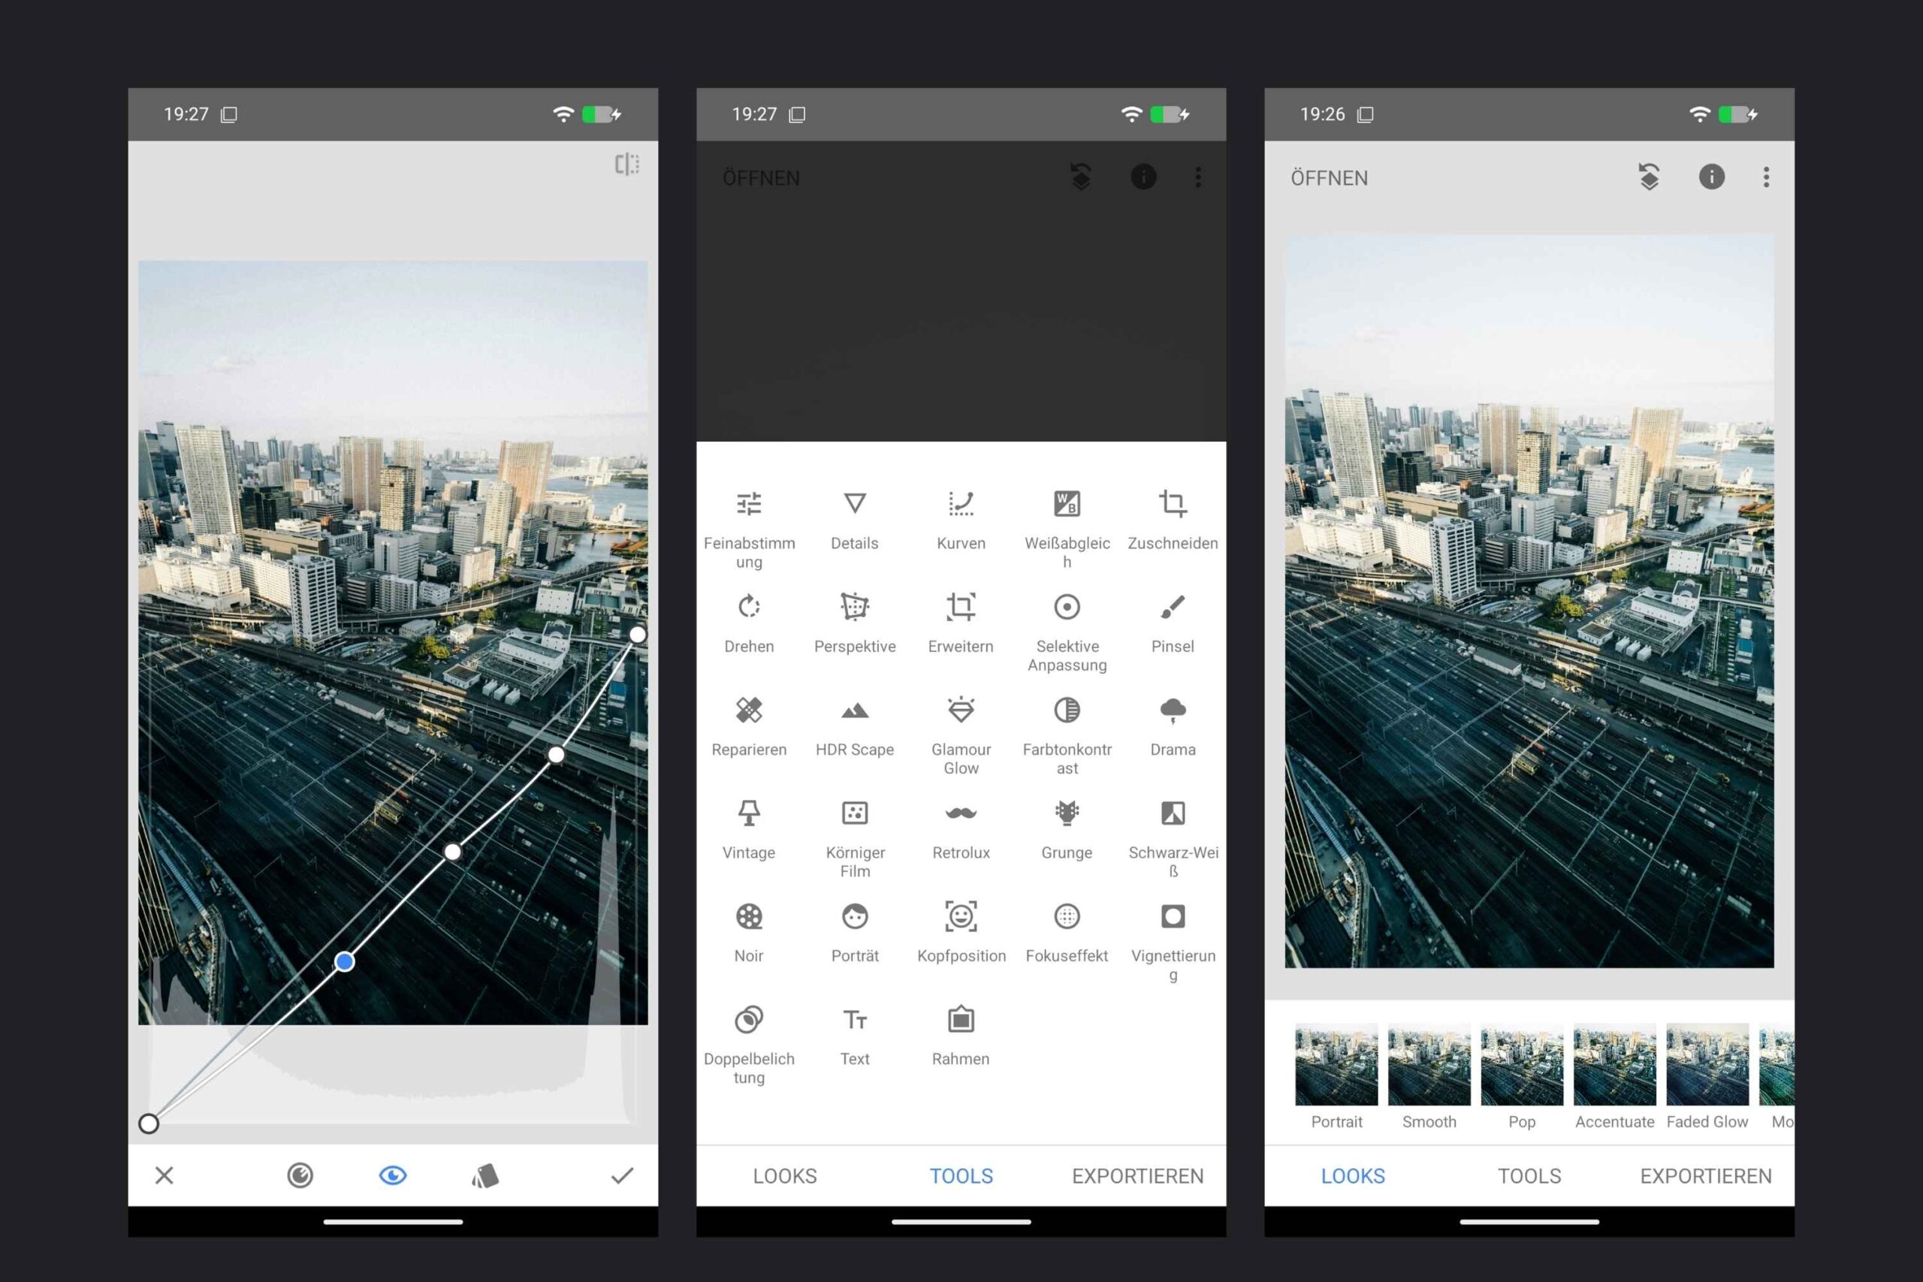Open the channel selector in curves toolbar
The image size is (1923, 1282).
click(300, 1175)
